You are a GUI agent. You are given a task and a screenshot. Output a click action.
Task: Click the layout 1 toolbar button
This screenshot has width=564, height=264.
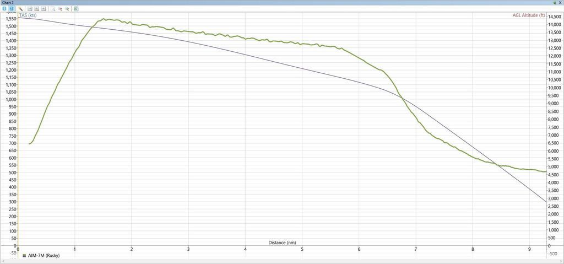click(x=4, y=9)
